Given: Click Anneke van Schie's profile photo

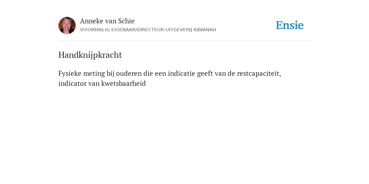Looking at the screenshot, I should pos(67,26).
